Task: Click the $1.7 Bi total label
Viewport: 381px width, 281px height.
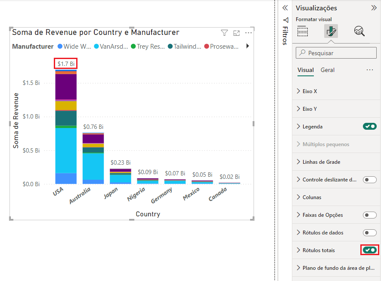Action: [66, 64]
